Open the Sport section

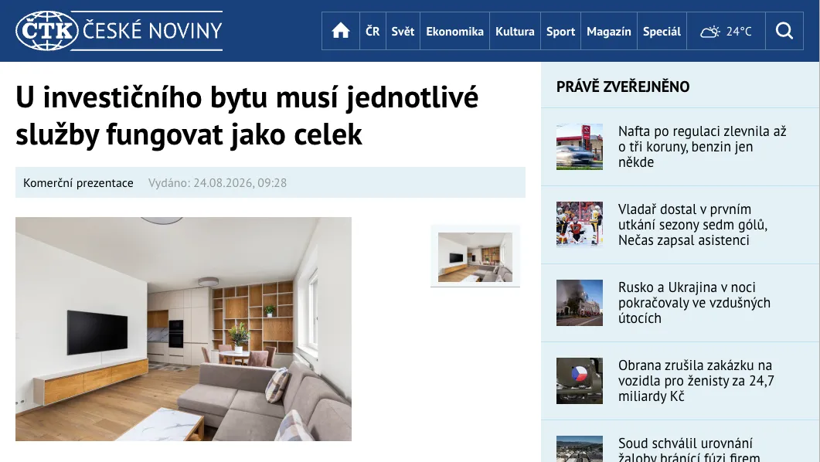(560, 32)
